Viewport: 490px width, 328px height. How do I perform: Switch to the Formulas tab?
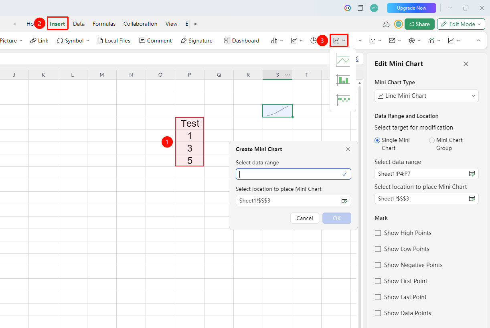104,24
